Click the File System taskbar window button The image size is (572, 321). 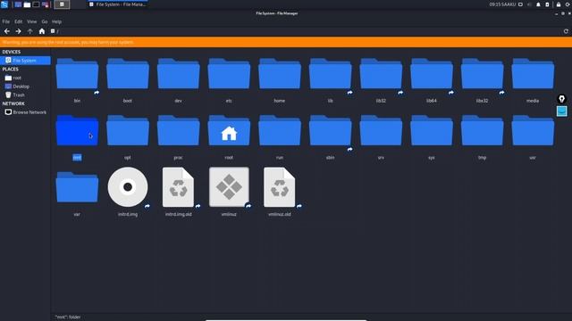tap(118, 4)
